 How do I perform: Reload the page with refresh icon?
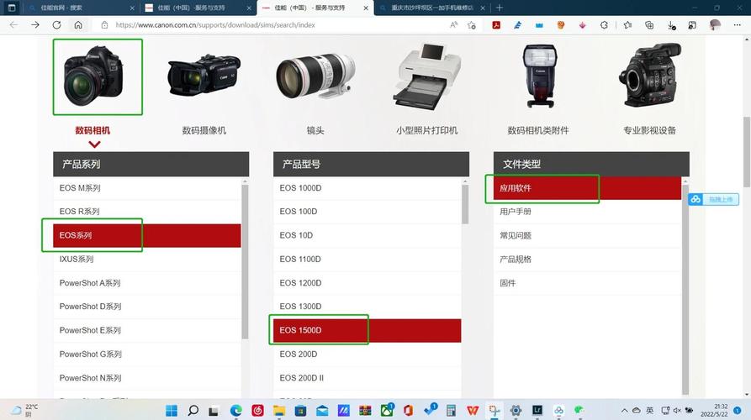[x=56, y=25]
